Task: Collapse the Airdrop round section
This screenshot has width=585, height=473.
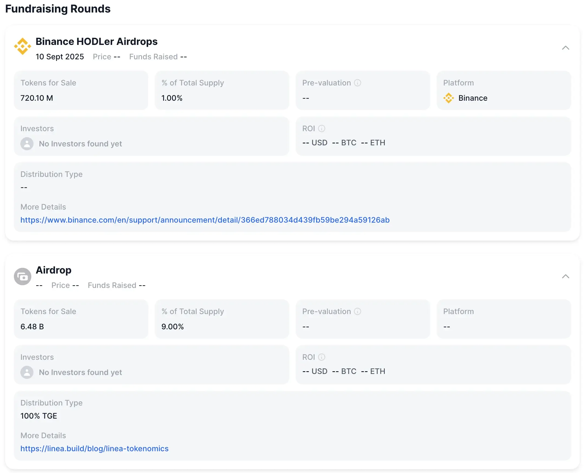Action: (x=565, y=277)
